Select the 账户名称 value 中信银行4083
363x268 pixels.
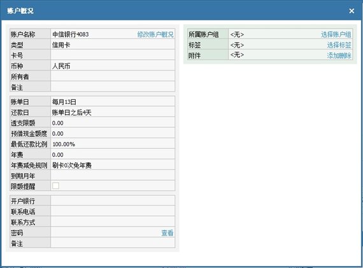(x=71, y=34)
